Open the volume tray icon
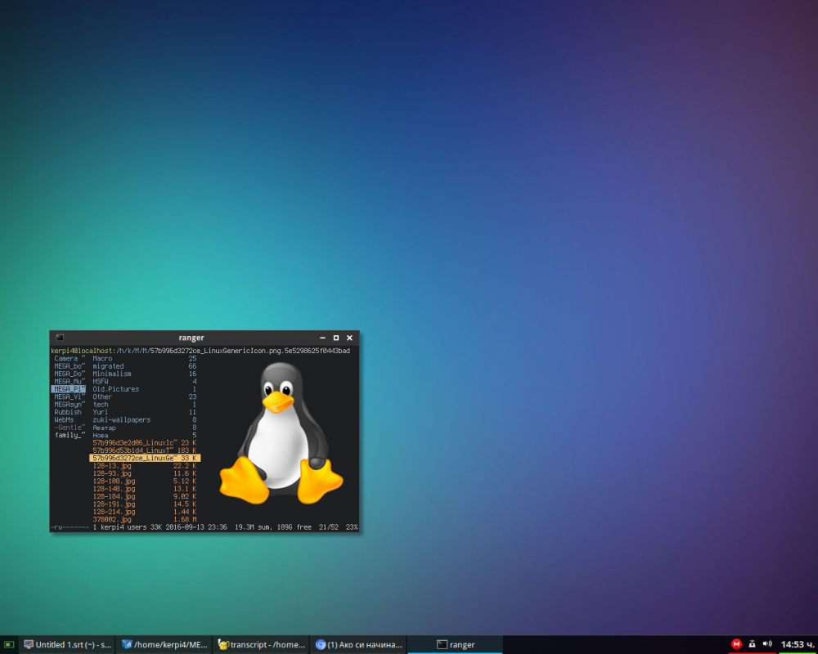 pyautogui.click(x=767, y=644)
